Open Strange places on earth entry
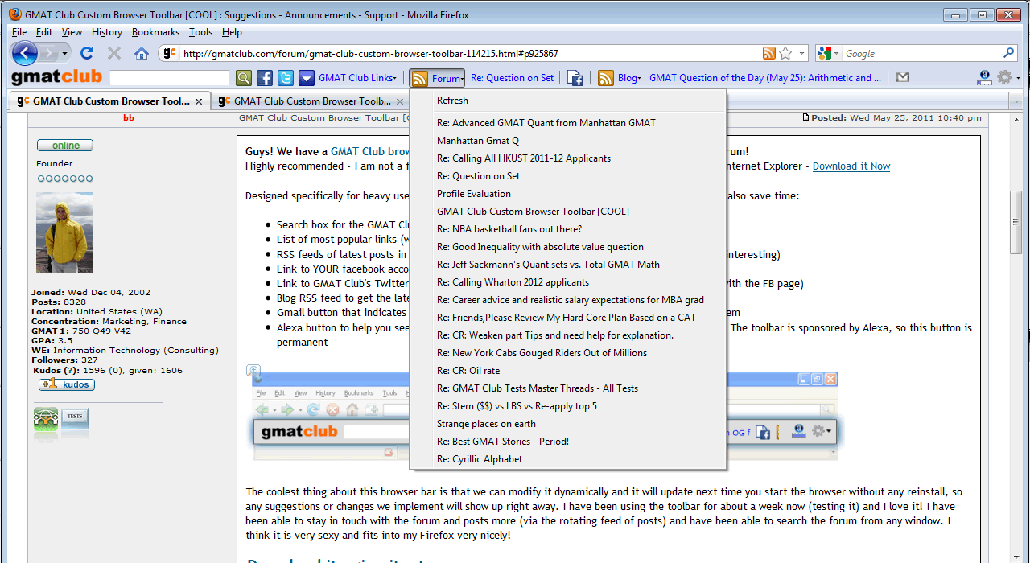This screenshot has width=1030, height=563. tap(567, 424)
